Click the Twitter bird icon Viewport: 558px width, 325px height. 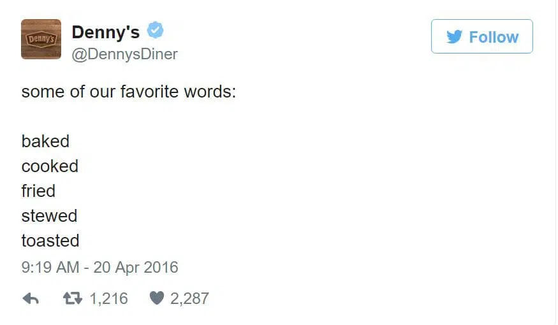click(455, 36)
